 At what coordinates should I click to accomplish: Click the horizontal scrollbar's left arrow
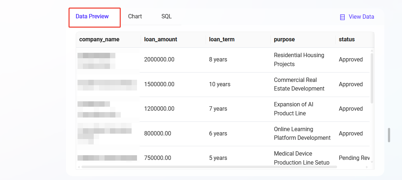point(79,167)
